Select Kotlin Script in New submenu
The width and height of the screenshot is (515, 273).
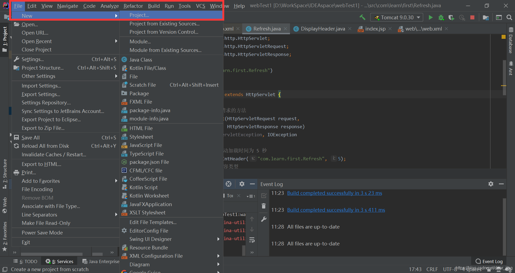coord(171,187)
